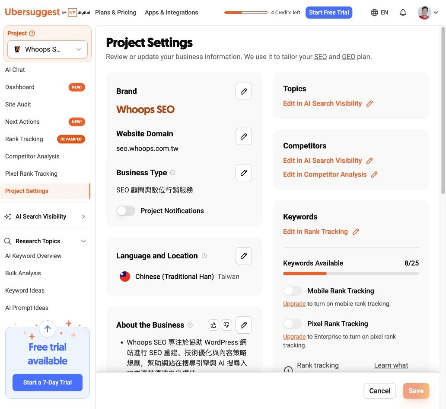The height and width of the screenshot is (409, 446).
Task: Open AI Keyword Overview
Action: point(33,256)
